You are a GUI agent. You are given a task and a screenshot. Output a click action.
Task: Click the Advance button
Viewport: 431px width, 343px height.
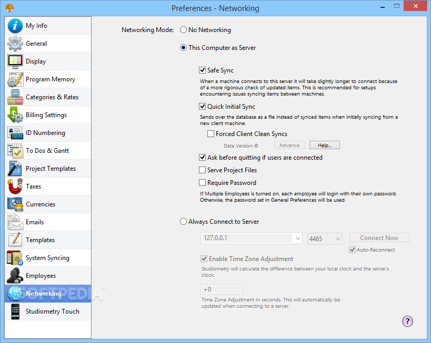tap(289, 145)
